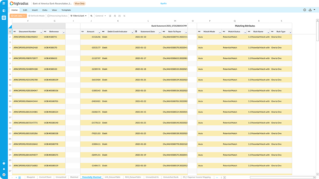Image resolution: width=319 pixels, height=179 pixels.
Task: Select the Control Sheet tab
Action: (x=45, y=177)
